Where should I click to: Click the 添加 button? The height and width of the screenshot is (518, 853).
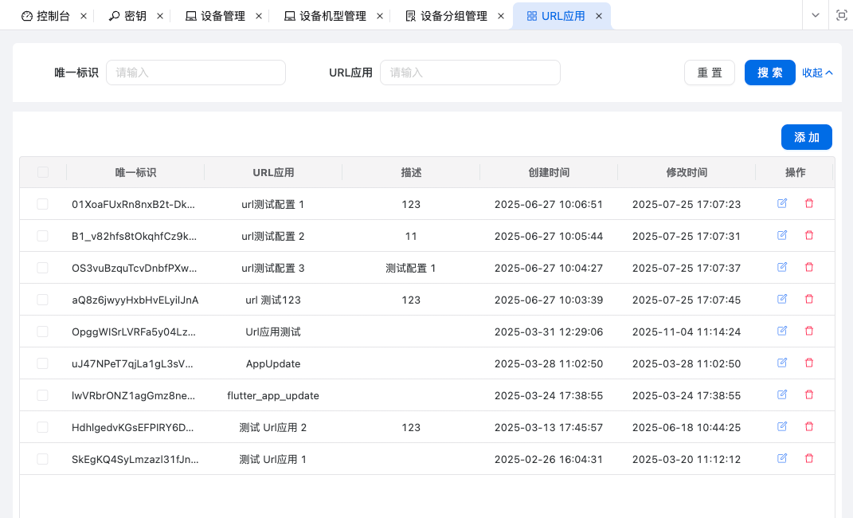tap(806, 137)
